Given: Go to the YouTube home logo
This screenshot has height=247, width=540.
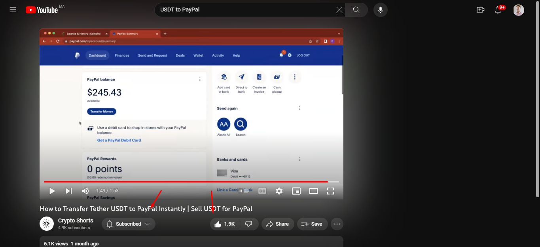Looking at the screenshot, I should coord(42,10).
